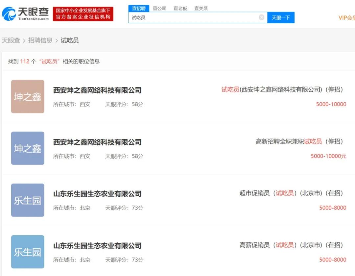Click 山东乐生园生态农业有限公司 company name
Image resolution: width=355 pixels, height=276 pixels.
[x=97, y=194]
